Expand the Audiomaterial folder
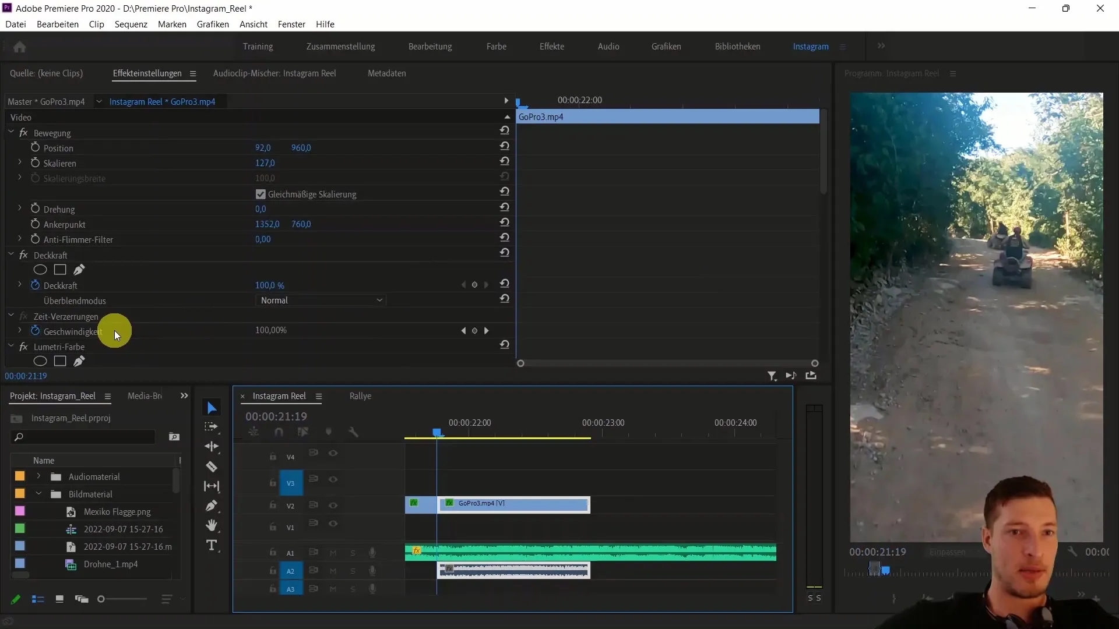 click(x=38, y=476)
